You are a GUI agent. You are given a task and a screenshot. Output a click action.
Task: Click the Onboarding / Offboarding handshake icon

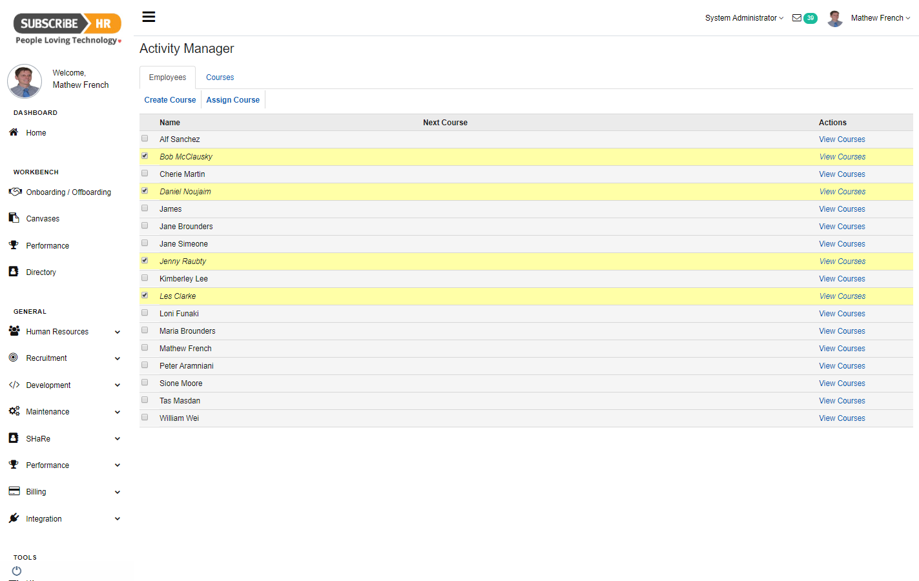pos(15,192)
